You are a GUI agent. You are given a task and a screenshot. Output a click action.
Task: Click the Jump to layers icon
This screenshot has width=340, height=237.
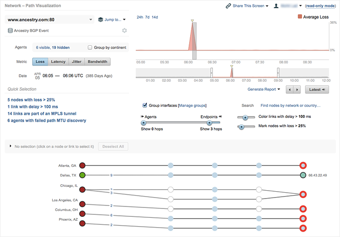coord(101,20)
